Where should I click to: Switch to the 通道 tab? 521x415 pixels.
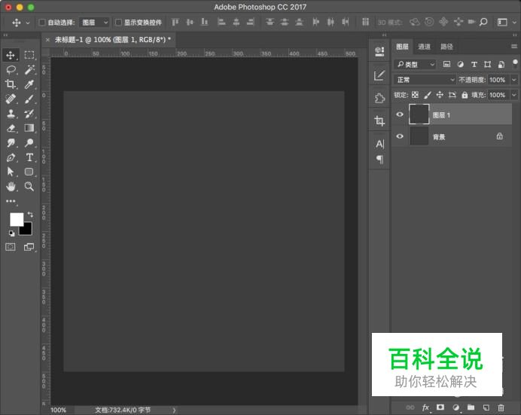point(425,47)
